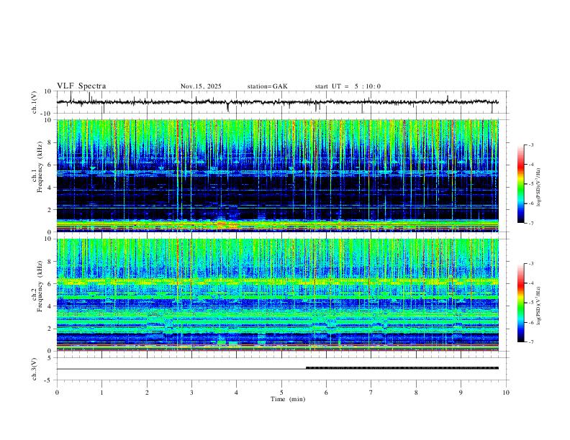Click the ch.1 spectrogram panel
The width and height of the screenshot is (570, 440).
(x=278, y=175)
